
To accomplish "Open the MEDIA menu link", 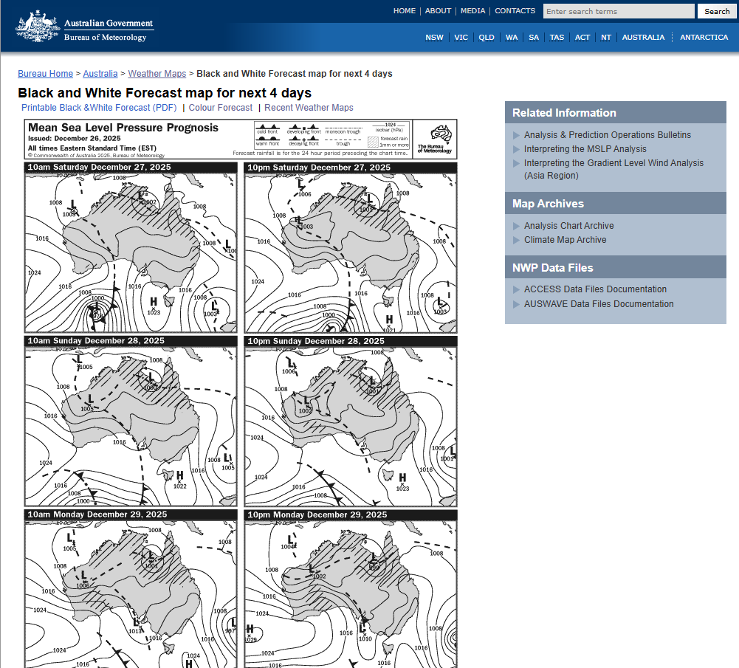I will tap(472, 11).
